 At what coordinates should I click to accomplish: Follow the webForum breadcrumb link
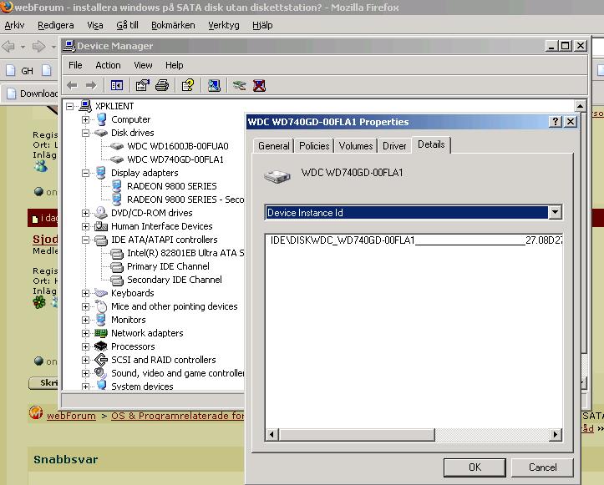(x=71, y=416)
